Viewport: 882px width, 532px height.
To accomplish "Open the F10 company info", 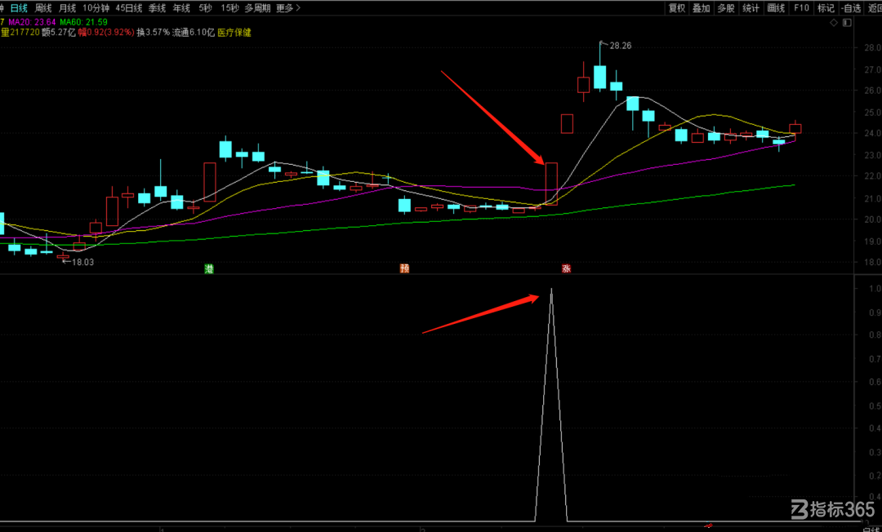I will click(x=801, y=8).
